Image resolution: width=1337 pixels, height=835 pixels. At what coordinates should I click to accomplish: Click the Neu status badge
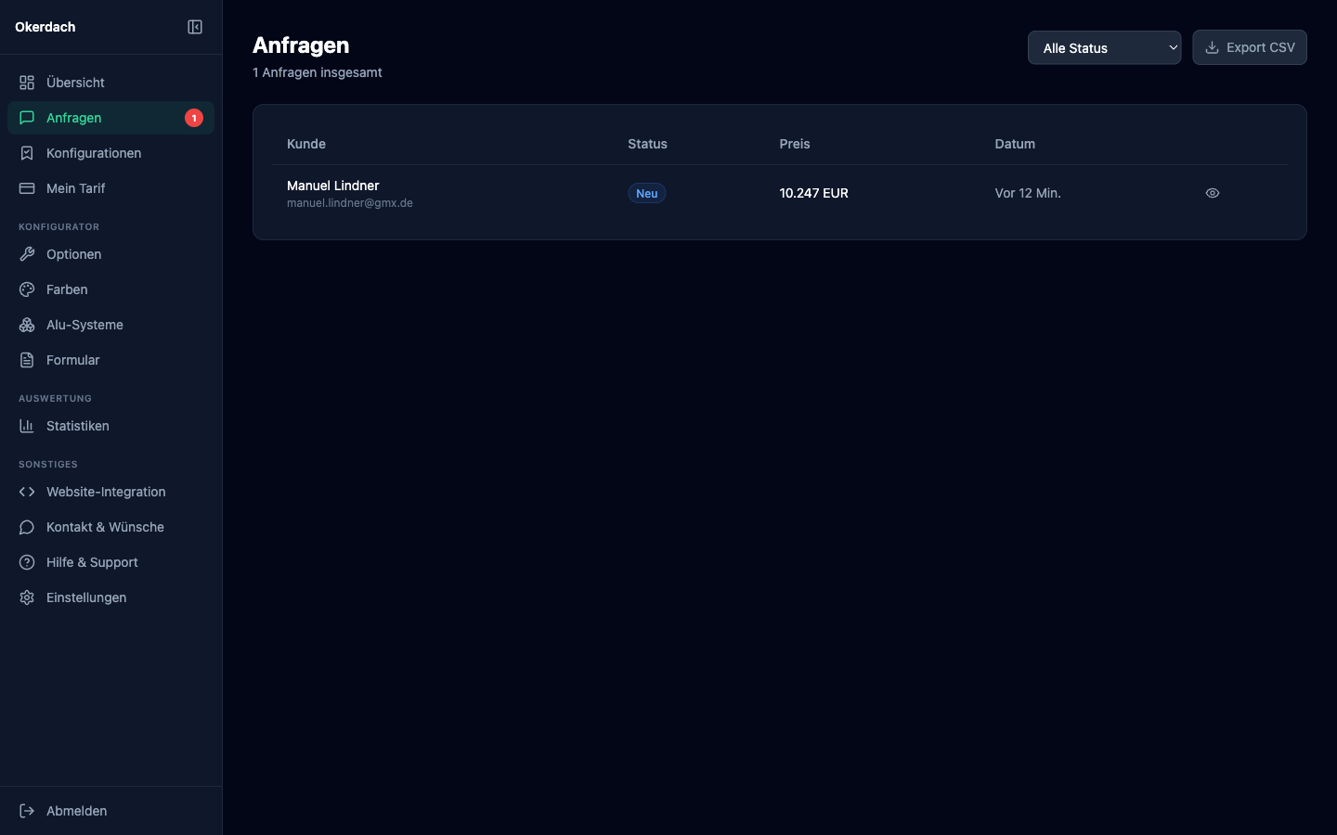click(x=646, y=193)
